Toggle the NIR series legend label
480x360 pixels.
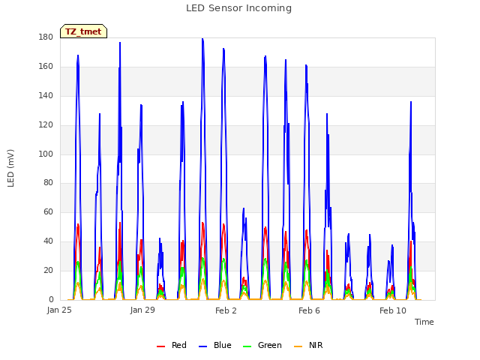(x=316, y=345)
